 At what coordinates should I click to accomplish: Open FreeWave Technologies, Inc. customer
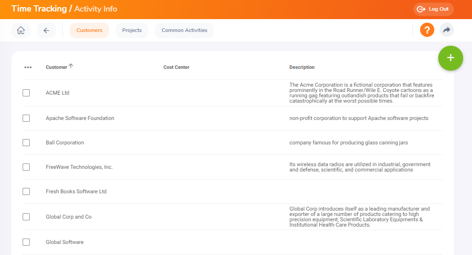pos(79,167)
